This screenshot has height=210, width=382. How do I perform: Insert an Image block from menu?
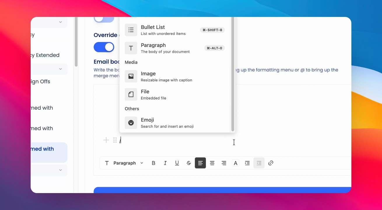(x=175, y=76)
